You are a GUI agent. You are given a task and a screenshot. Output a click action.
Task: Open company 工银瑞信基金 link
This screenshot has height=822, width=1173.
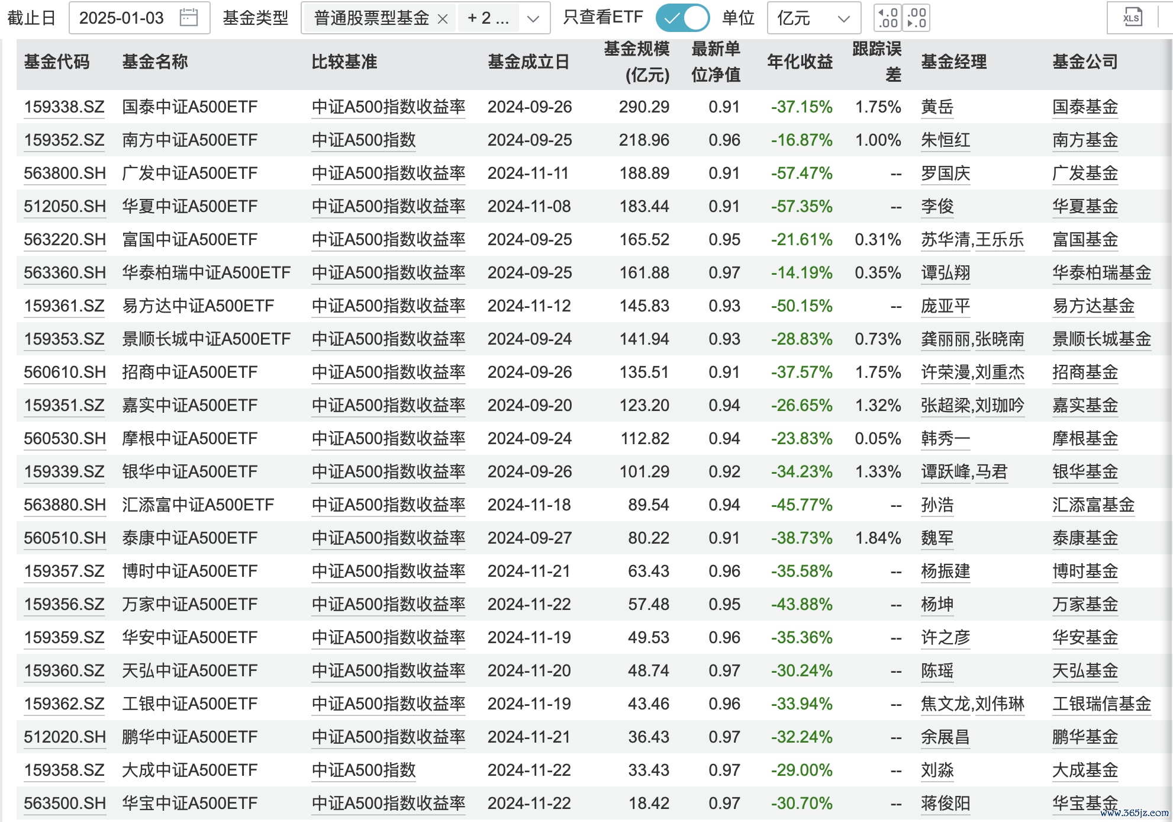coord(1102,704)
